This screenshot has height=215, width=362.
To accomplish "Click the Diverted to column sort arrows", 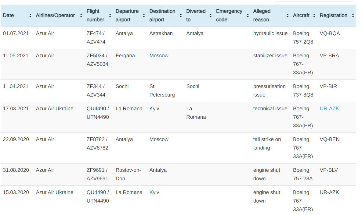I will (x=211, y=16).
